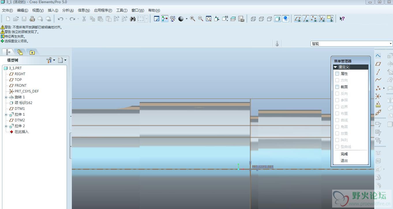Select Shaded display style icon
The height and width of the screenshot is (209, 393).
point(278,19)
